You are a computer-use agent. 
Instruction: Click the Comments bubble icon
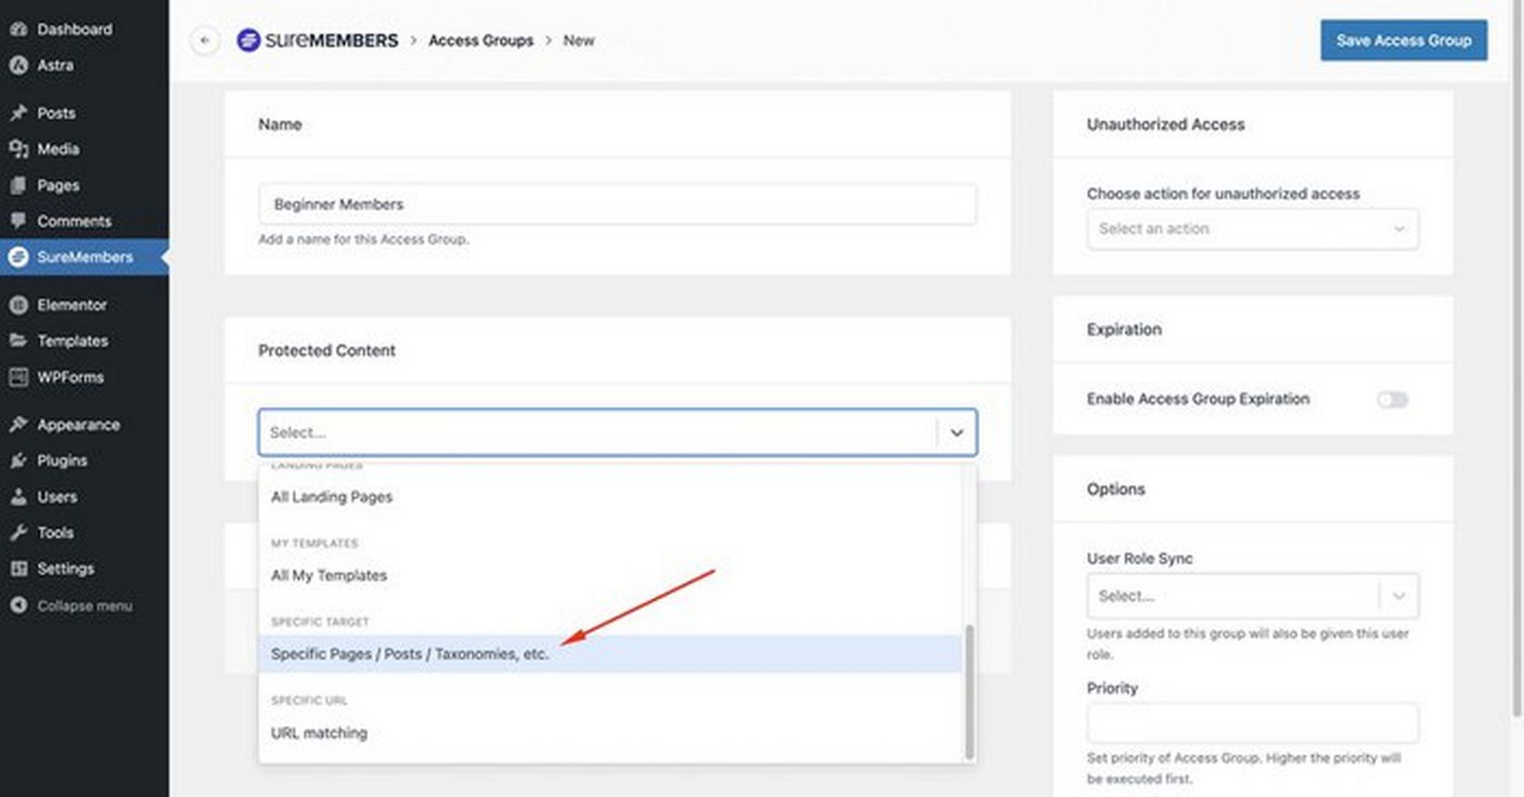click(19, 221)
